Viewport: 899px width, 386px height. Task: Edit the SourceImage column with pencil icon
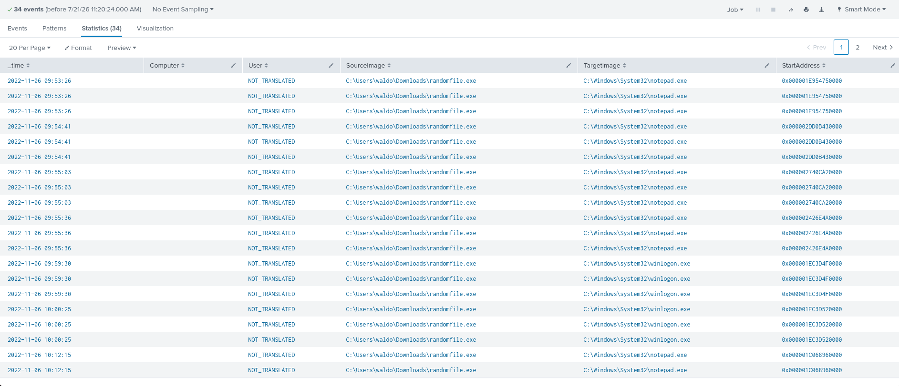568,65
